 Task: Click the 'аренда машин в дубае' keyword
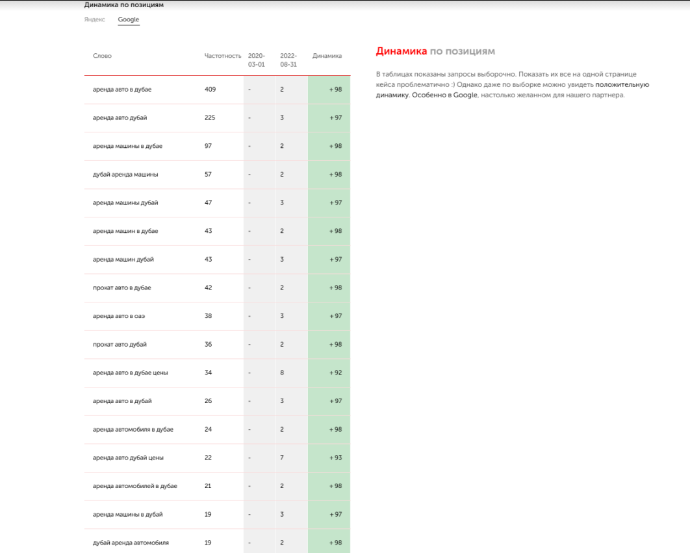click(125, 231)
